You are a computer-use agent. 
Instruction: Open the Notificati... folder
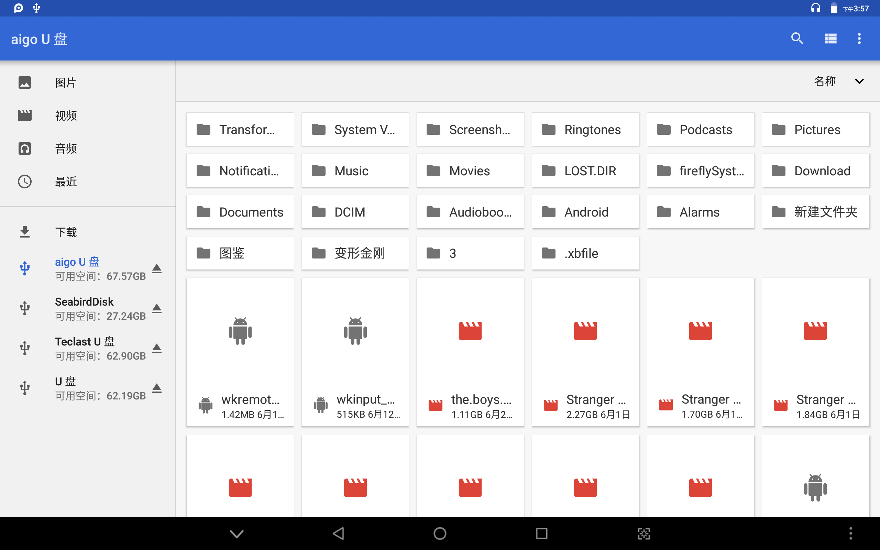click(x=240, y=170)
